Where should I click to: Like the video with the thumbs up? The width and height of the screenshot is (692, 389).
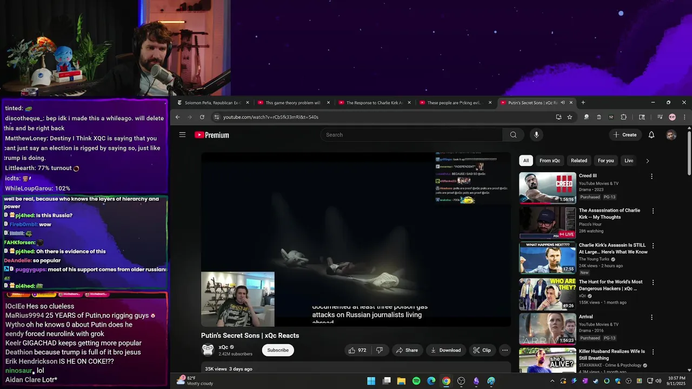click(357, 350)
